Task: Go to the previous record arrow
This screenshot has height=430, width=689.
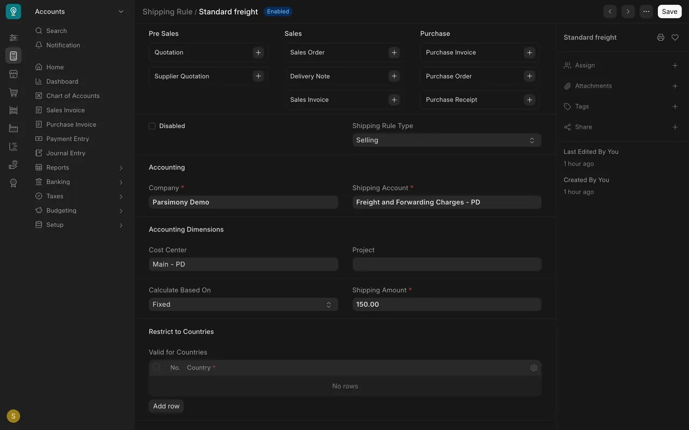Action: pos(610,11)
